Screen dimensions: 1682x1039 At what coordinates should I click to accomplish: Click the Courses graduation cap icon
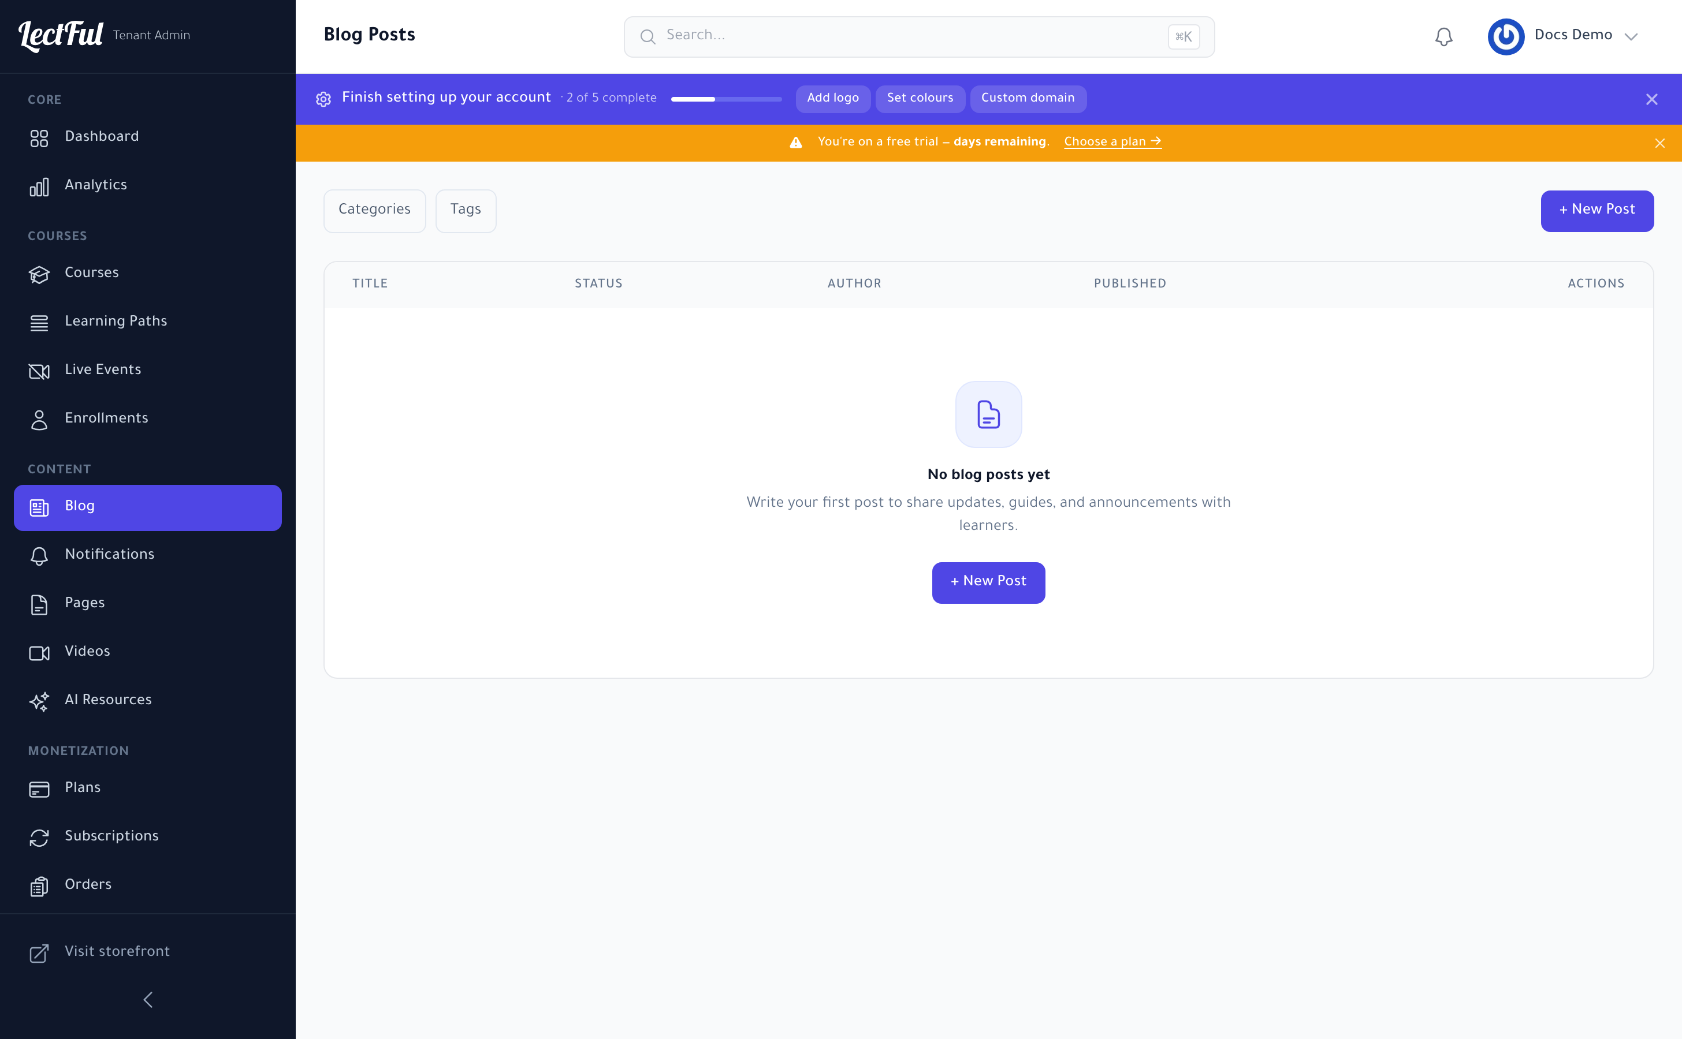point(39,274)
